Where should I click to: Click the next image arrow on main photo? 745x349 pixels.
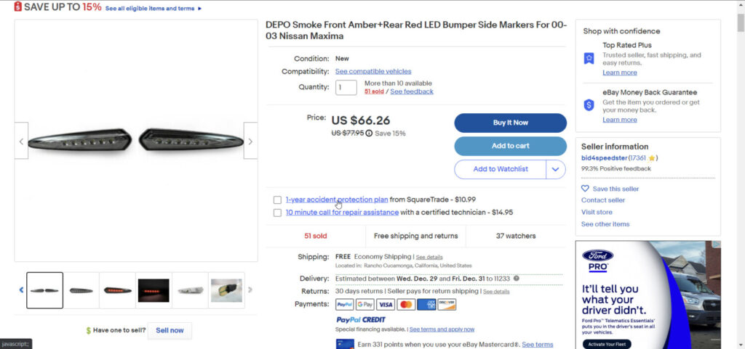click(250, 142)
